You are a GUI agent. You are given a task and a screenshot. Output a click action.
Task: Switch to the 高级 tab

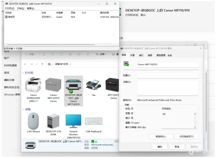(150, 55)
